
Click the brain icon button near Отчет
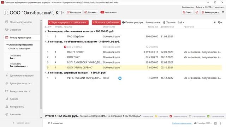coord(197,12)
